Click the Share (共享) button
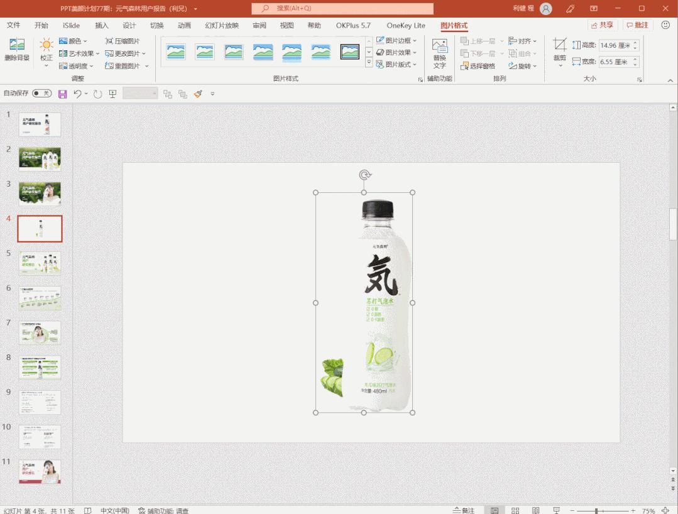Viewport: 678px width, 514px height. [603, 24]
